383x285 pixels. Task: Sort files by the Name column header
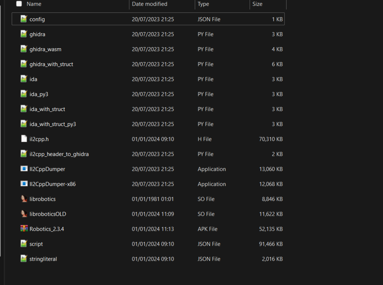(34, 4)
